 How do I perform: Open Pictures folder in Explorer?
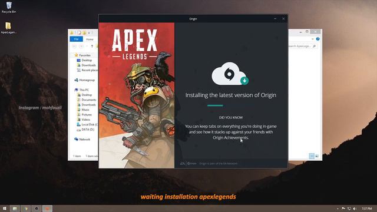(x=84, y=115)
